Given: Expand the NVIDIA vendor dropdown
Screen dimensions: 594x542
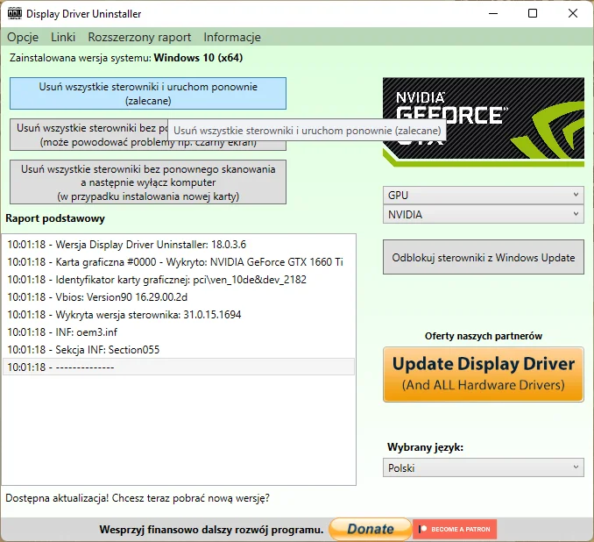Looking at the screenshot, I should pyautogui.click(x=484, y=214).
